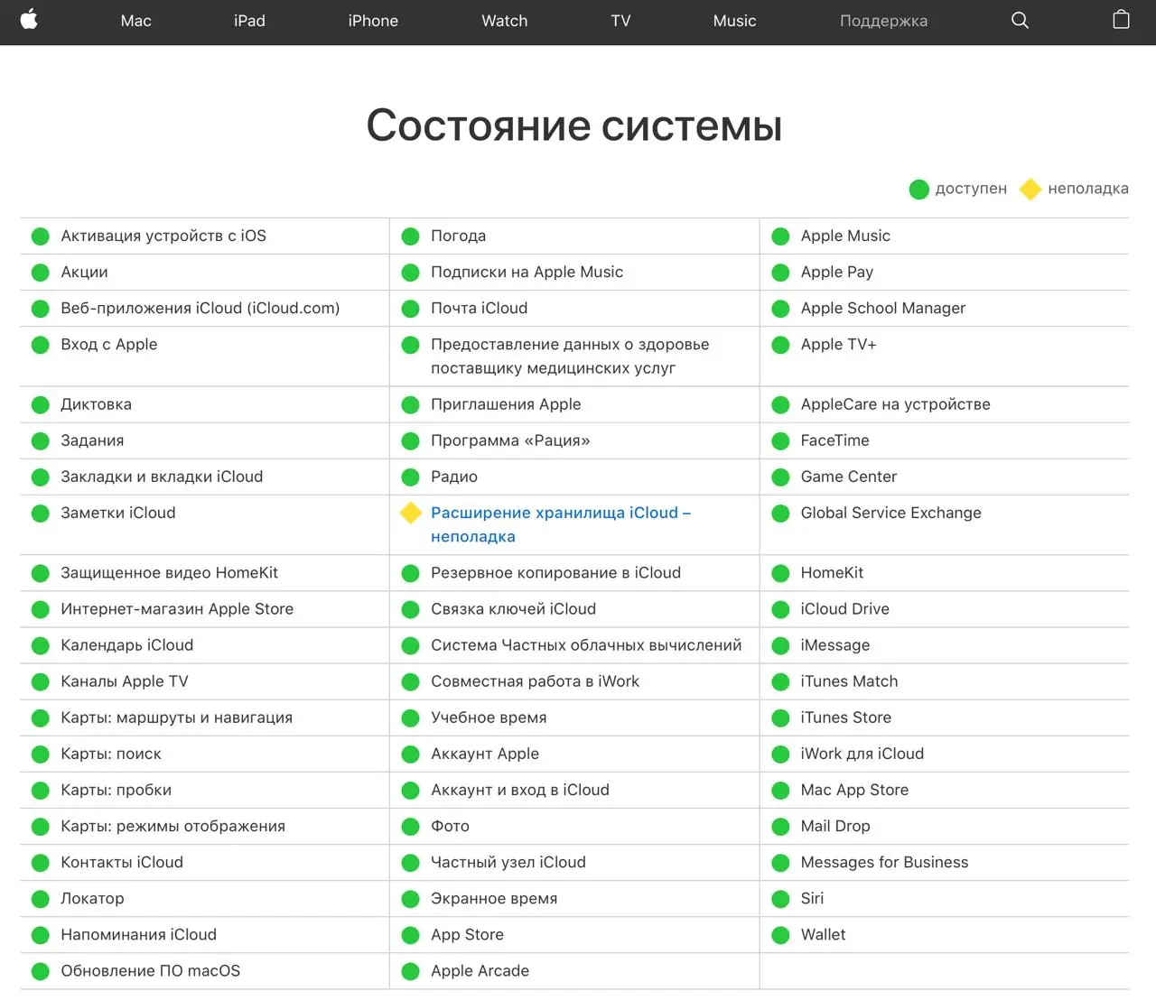Click the Каналы Apple TV entry
The width and height of the screenshot is (1156, 1000).
point(125,681)
